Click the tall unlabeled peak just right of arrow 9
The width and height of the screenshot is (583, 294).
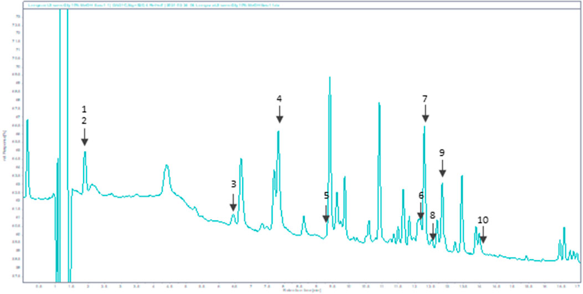click(462, 178)
